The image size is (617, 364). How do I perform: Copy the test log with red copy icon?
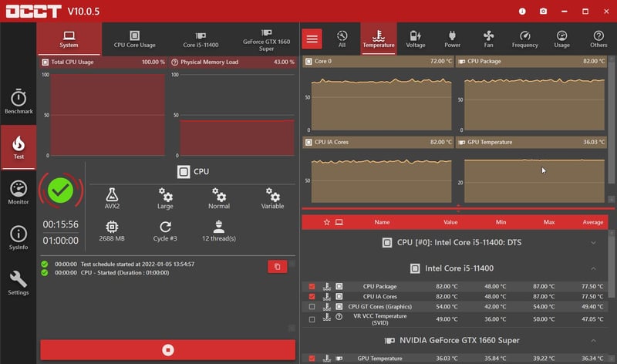tap(277, 266)
